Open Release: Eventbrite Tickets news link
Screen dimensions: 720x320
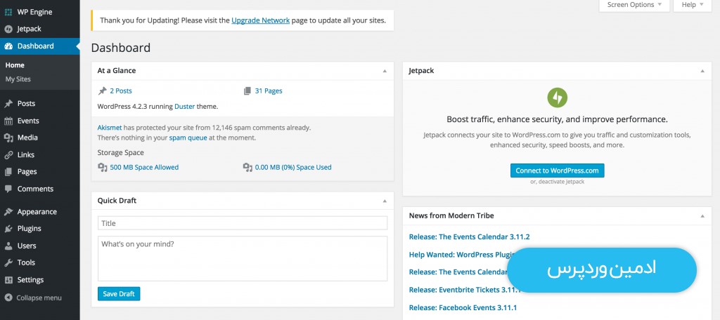click(x=465, y=290)
